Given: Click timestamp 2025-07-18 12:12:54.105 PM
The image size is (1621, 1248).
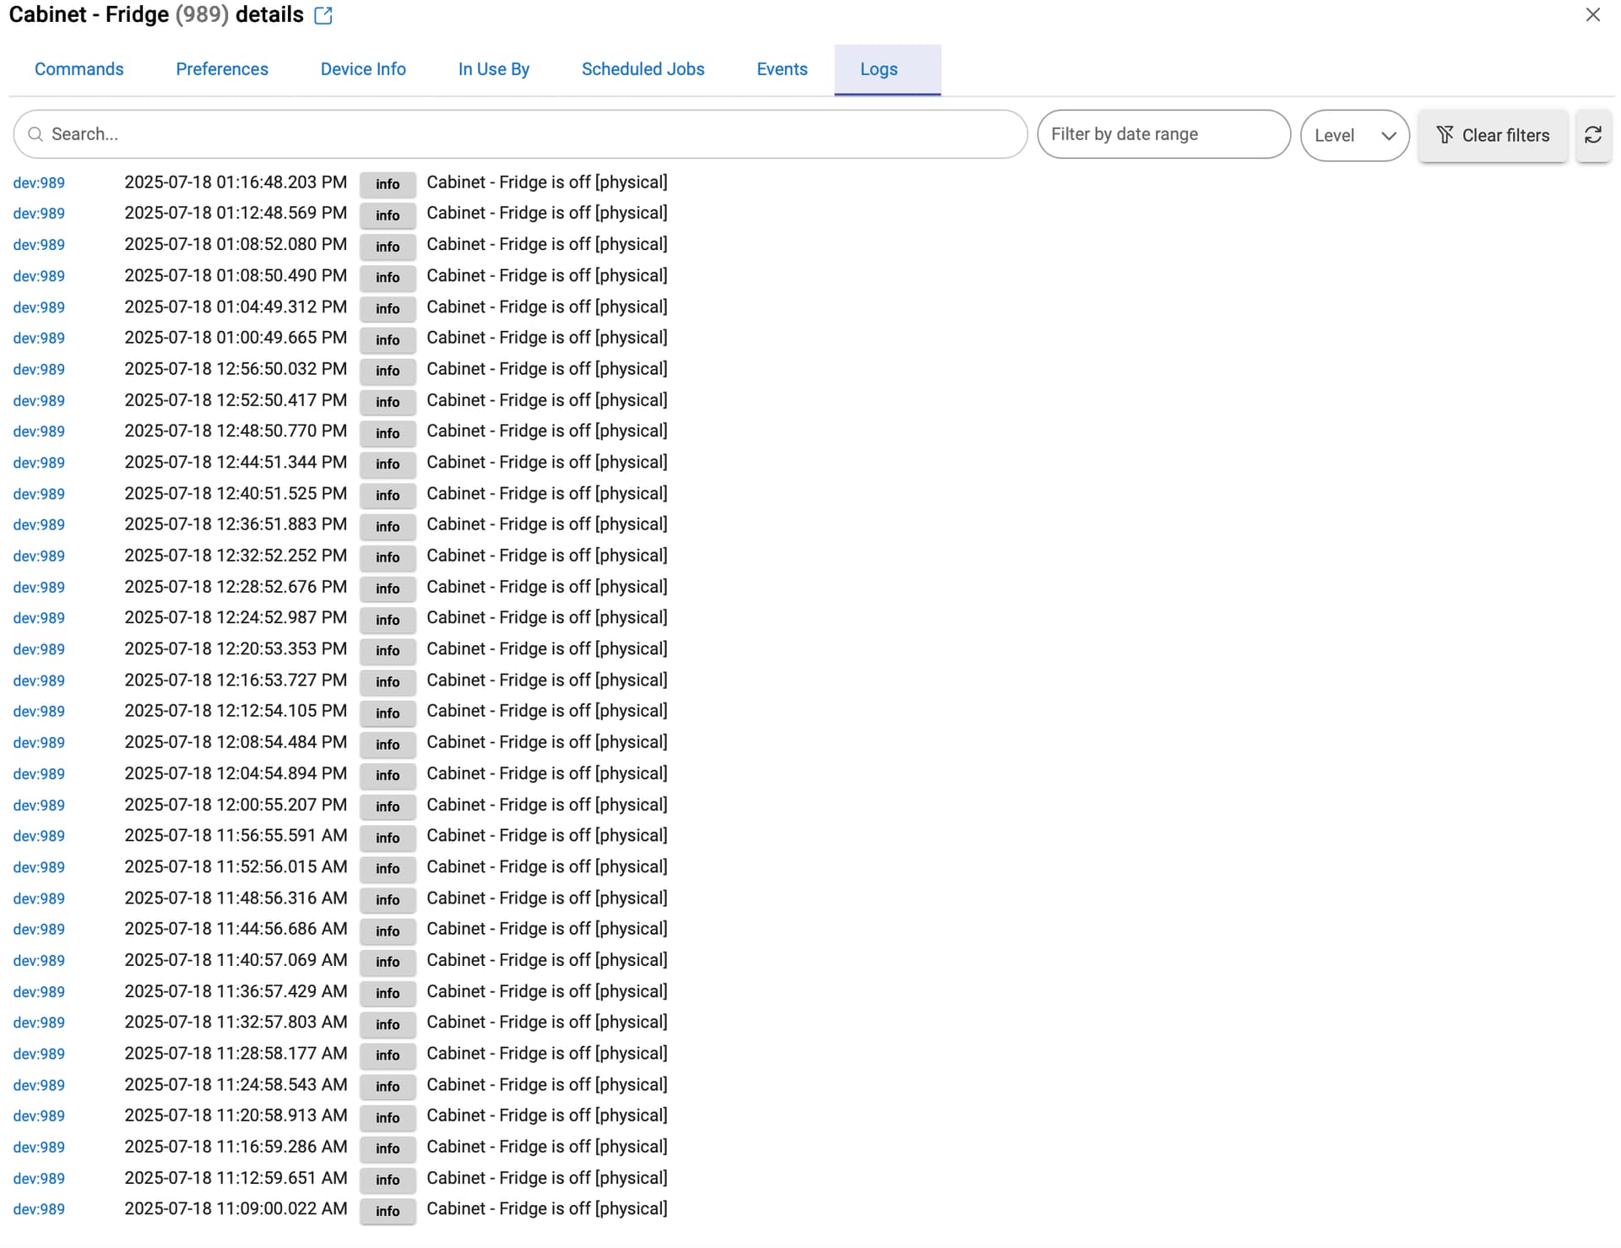Looking at the screenshot, I should click(x=236, y=711).
